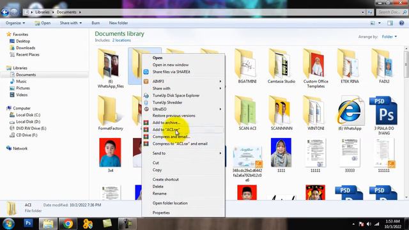The image size is (409, 230).
Task: Choose Add to archive...
Action: [x=166, y=123]
